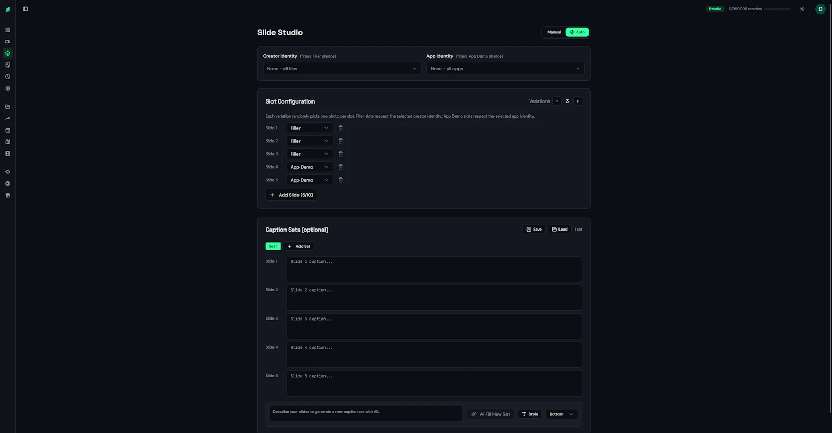Delete Slide 1 with trash icon
The height and width of the screenshot is (433, 832).
coord(341,128)
